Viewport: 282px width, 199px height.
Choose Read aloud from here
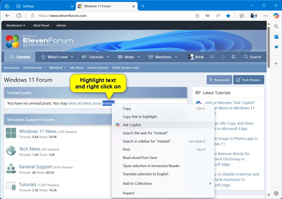pyautogui.click(x=163, y=157)
